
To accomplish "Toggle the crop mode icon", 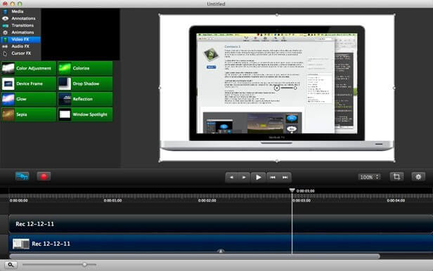I will 396,176.
